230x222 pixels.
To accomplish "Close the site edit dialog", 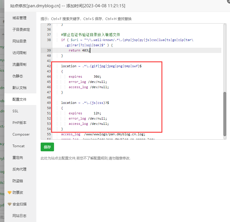I will pyautogui.click(x=228, y=1).
